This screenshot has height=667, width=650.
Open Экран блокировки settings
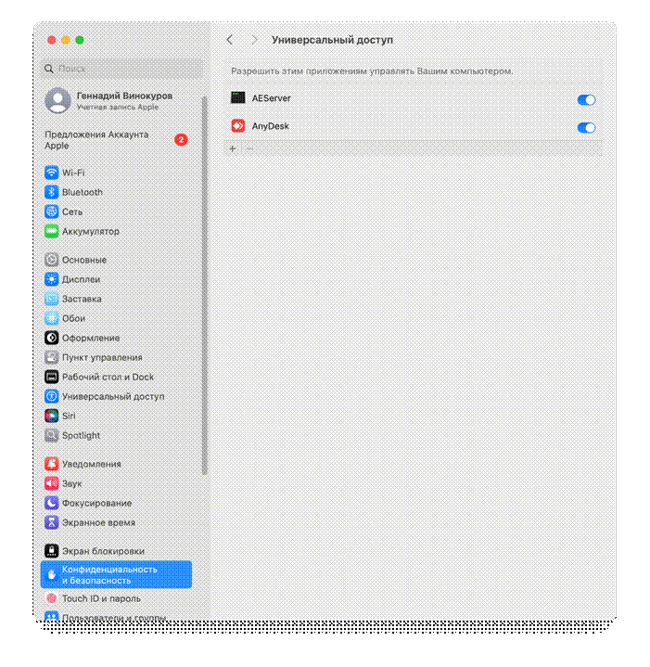coord(102,551)
